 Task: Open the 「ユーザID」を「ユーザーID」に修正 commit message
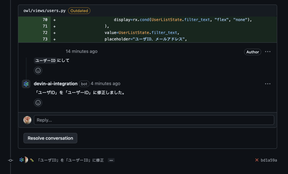[x=70, y=160]
